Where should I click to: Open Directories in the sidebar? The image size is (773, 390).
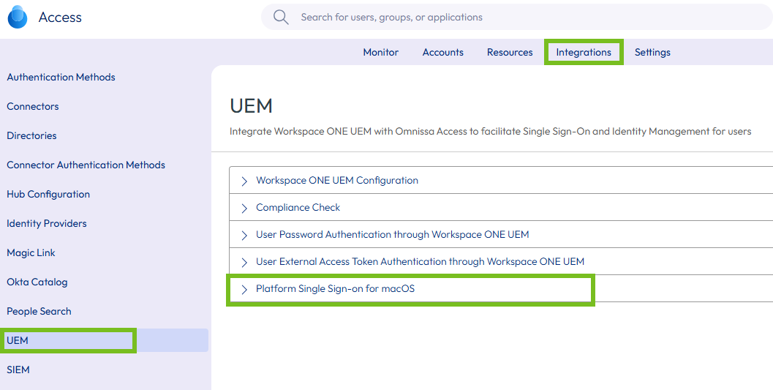point(31,135)
